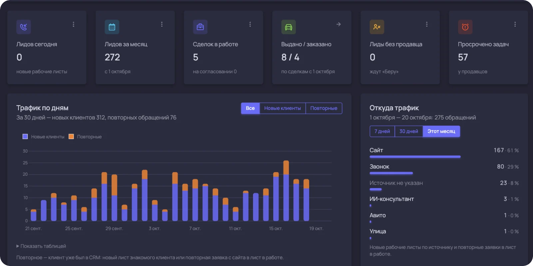This screenshot has height=266, width=533.
Task: Click the car icon on Выдано / заказано card
Action: (288, 27)
